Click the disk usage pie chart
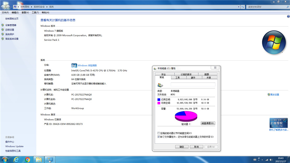 [186, 116]
